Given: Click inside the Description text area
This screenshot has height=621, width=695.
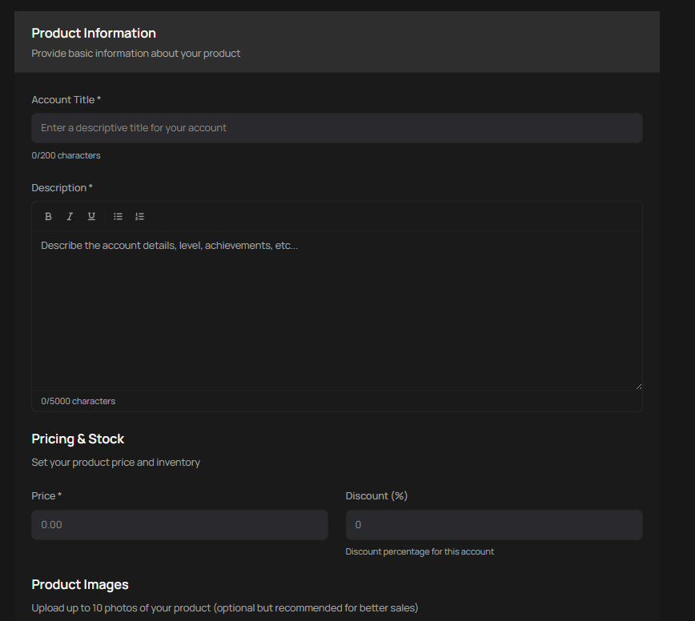Looking at the screenshot, I should coord(336,312).
